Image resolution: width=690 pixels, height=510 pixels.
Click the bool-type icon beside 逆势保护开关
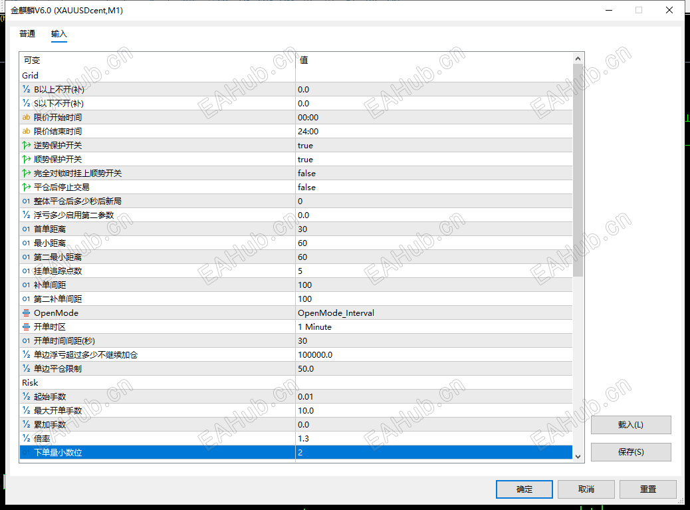pyautogui.click(x=27, y=145)
